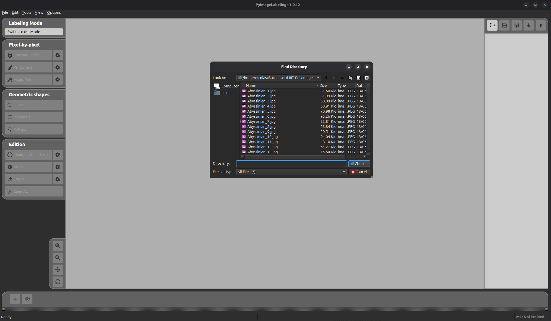The width and height of the screenshot is (551, 321).
Task: Click the Clear All button
Action: 34,191
